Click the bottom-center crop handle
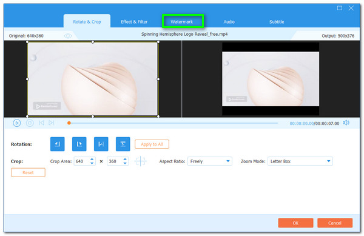 (x=93, y=116)
